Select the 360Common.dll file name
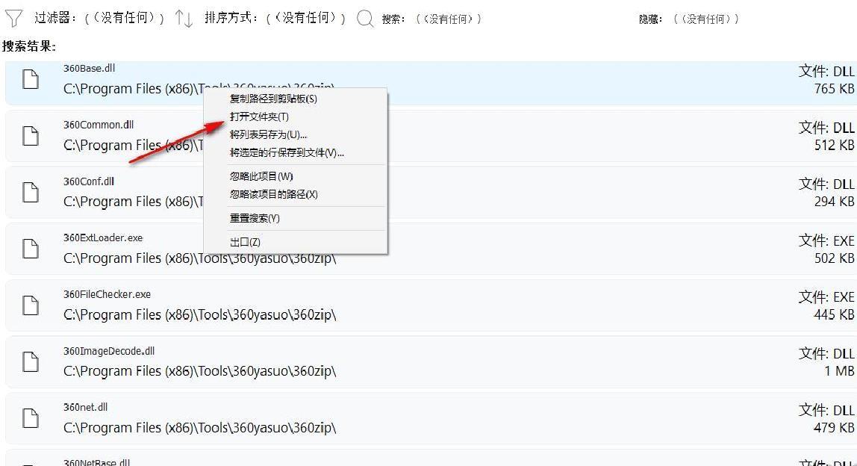 click(x=99, y=125)
